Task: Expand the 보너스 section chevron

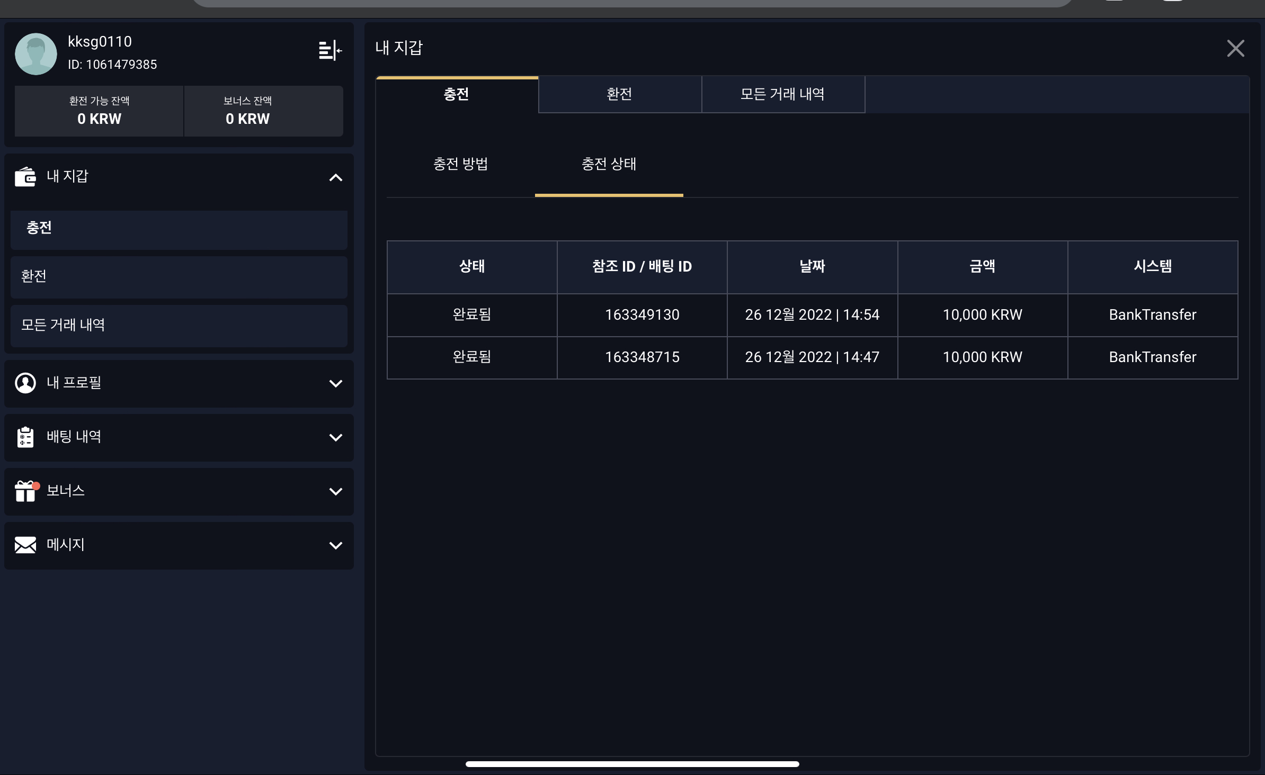Action: point(336,491)
